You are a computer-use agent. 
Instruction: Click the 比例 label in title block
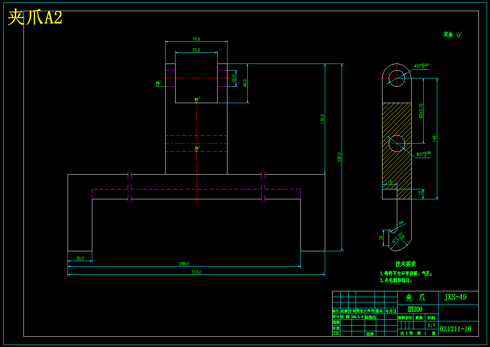pyautogui.click(x=431, y=318)
